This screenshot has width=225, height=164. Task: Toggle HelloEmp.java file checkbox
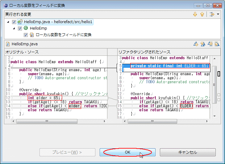(14, 22)
